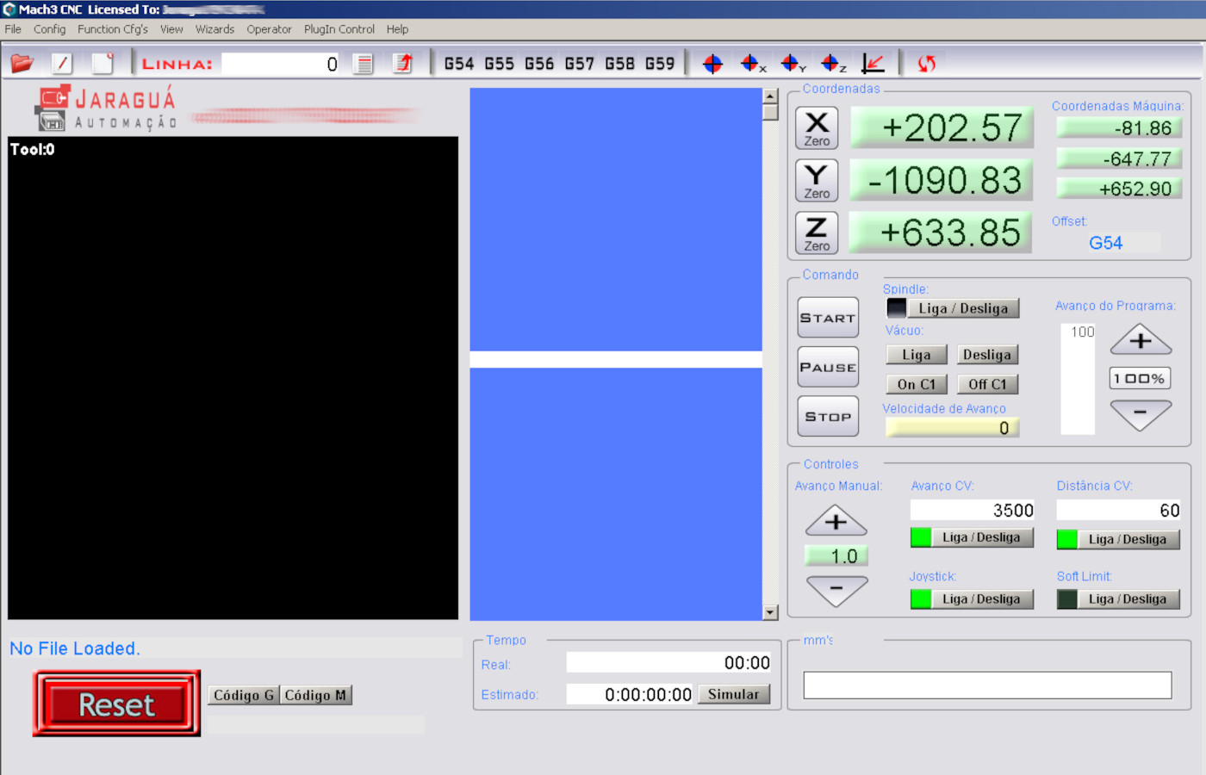Zero the X axis coordinate
The height and width of the screenshot is (775, 1206).
pyautogui.click(x=817, y=128)
